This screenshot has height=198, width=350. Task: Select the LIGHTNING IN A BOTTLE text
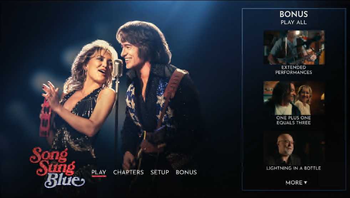(294, 168)
